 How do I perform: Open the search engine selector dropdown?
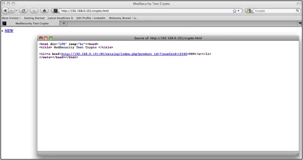click(249, 11)
